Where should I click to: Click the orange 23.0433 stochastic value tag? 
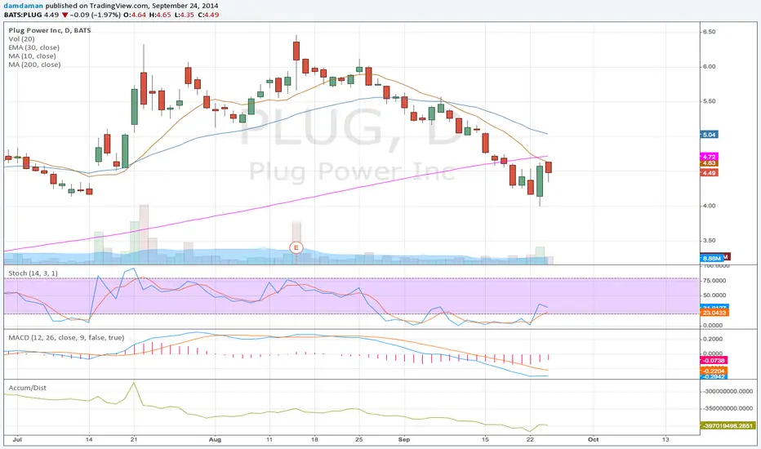click(x=714, y=313)
